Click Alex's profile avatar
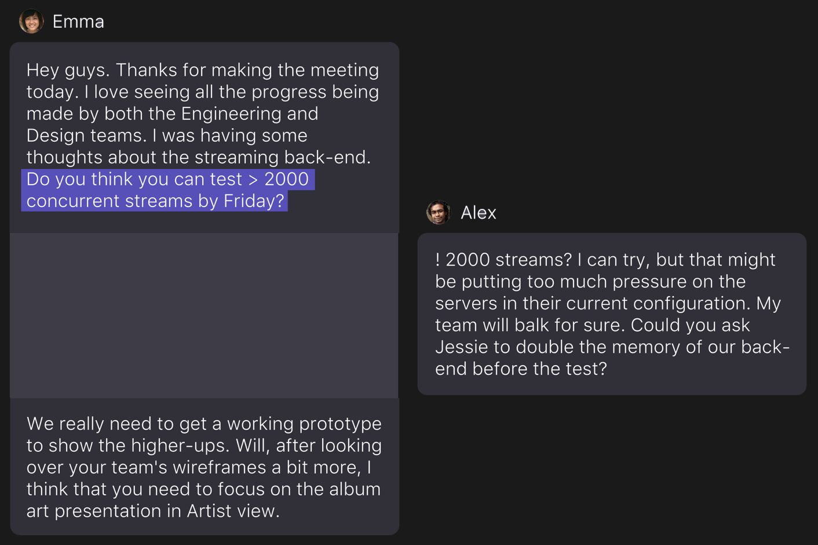The image size is (818, 545). pyautogui.click(x=438, y=212)
